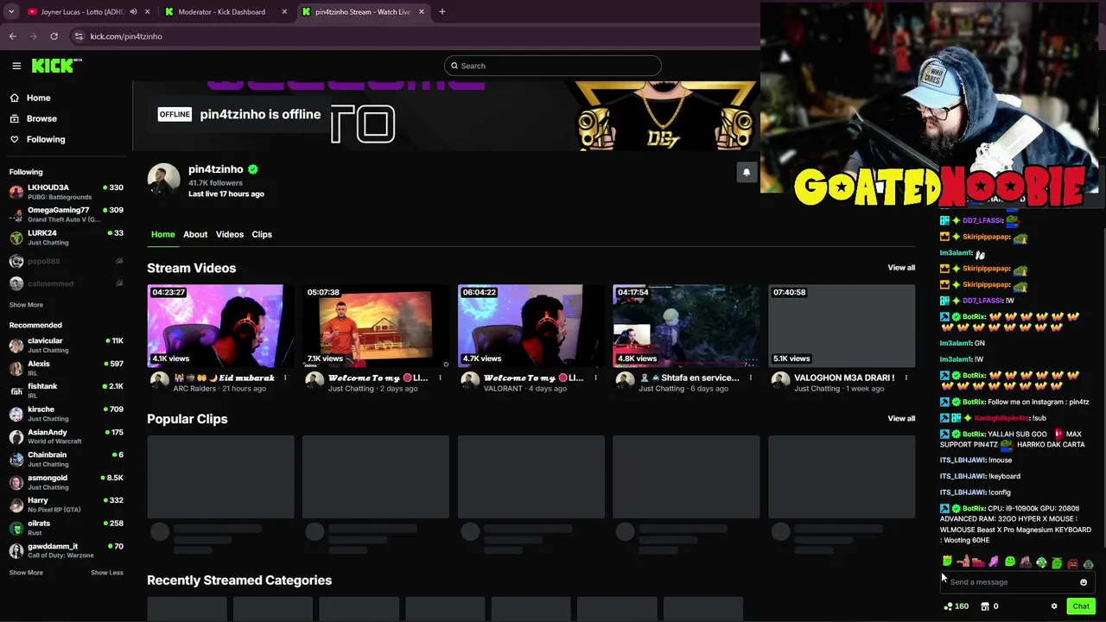Image resolution: width=1106 pixels, height=622 pixels.
Task: Open the 06:04:22 VALORANT video thumbnail
Action: coord(531,327)
